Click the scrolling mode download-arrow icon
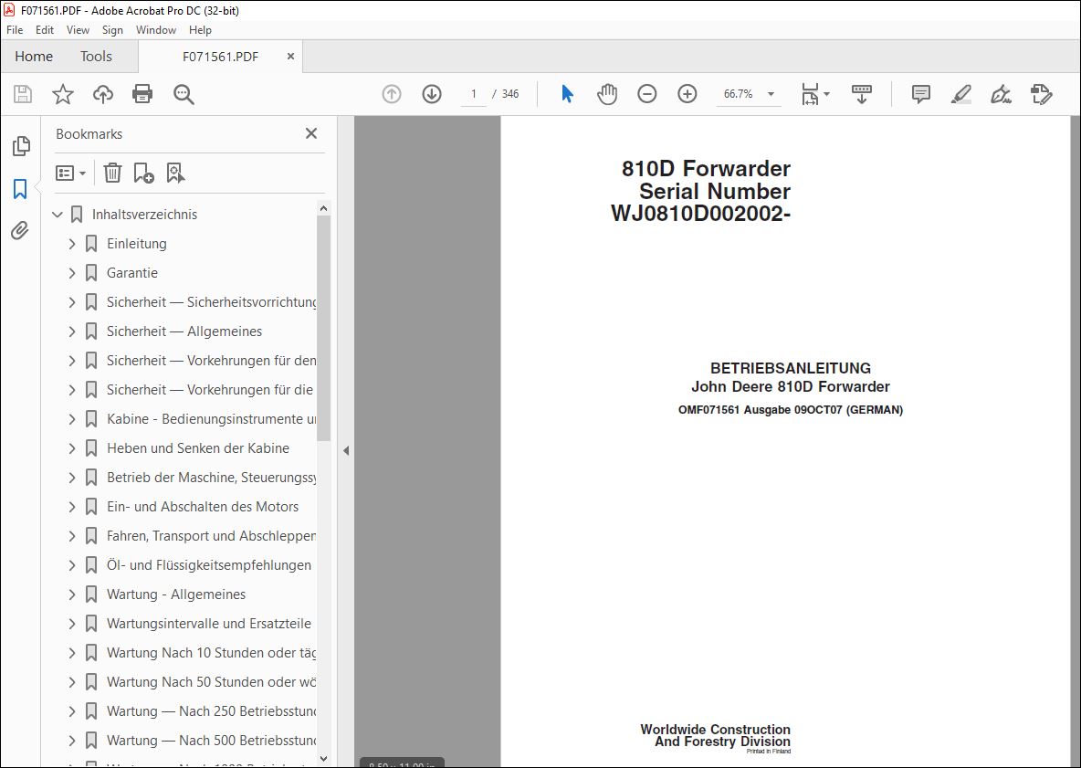The image size is (1081, 768). point(862,94)
